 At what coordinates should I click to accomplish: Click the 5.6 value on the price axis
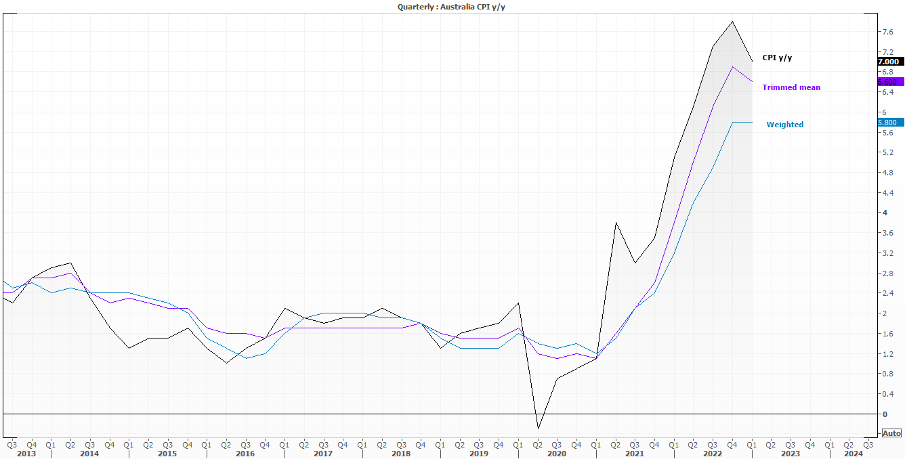887,132
